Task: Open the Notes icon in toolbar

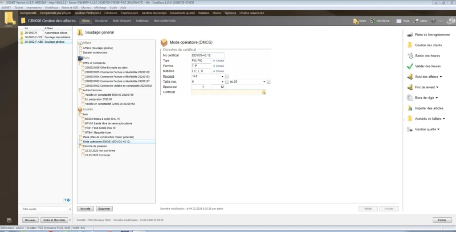Action: (x=356, y=21)
